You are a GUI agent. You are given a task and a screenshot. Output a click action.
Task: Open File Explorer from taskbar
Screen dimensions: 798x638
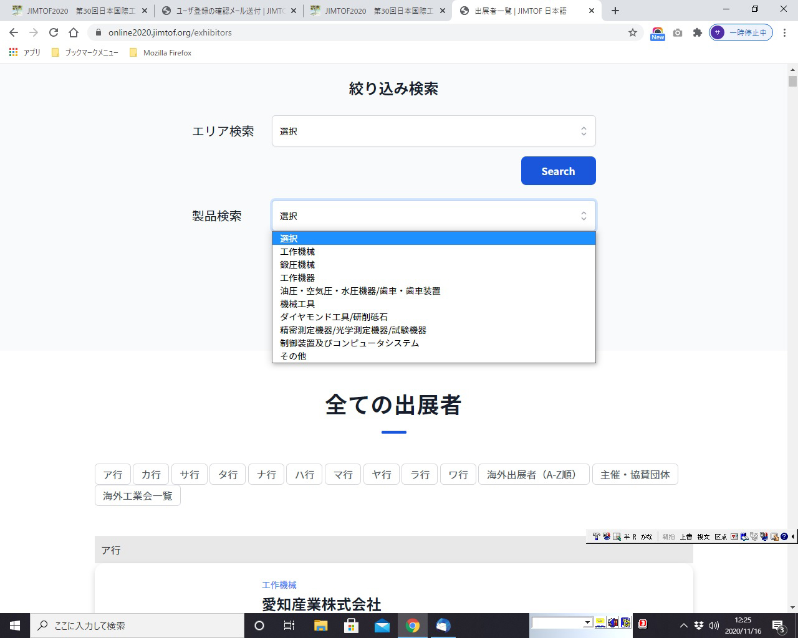click(x=320, y=626)
